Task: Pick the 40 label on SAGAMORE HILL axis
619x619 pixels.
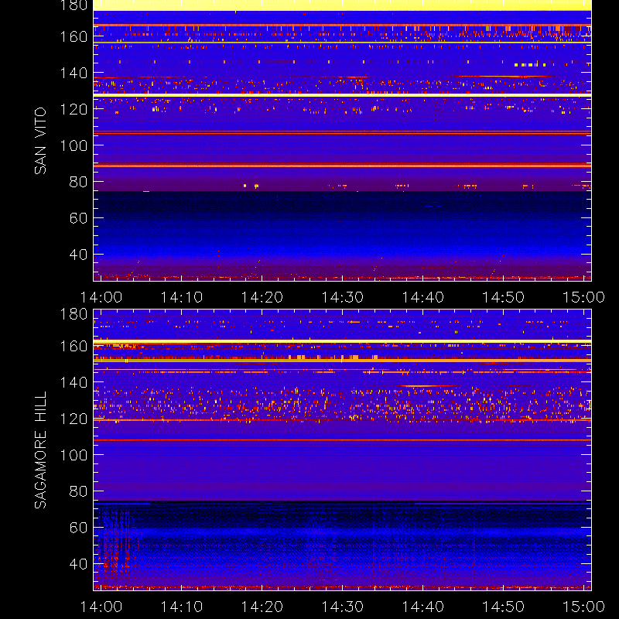Action: click(78, 564)
